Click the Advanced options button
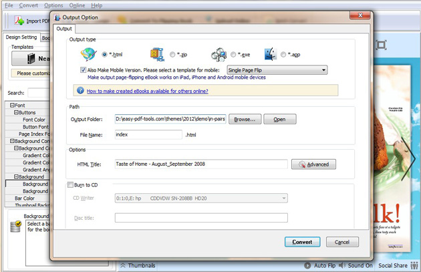This screenshot has height=272, width=421. tap(313, 164)
